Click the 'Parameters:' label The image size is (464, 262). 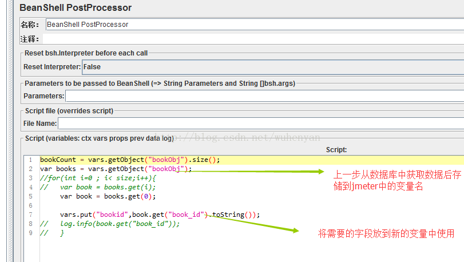coord(44,96)
